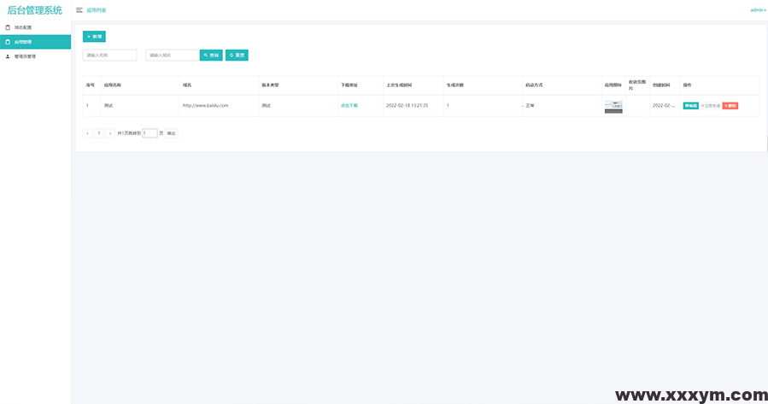Go to next page arrow

(109, 133)
